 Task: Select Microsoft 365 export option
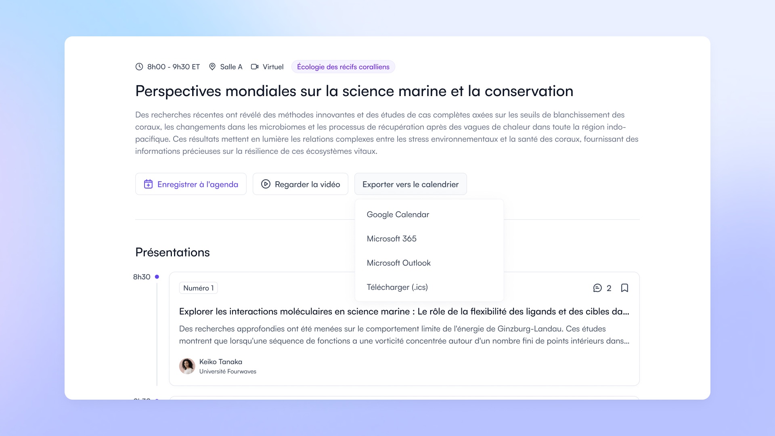click(391, 239)
